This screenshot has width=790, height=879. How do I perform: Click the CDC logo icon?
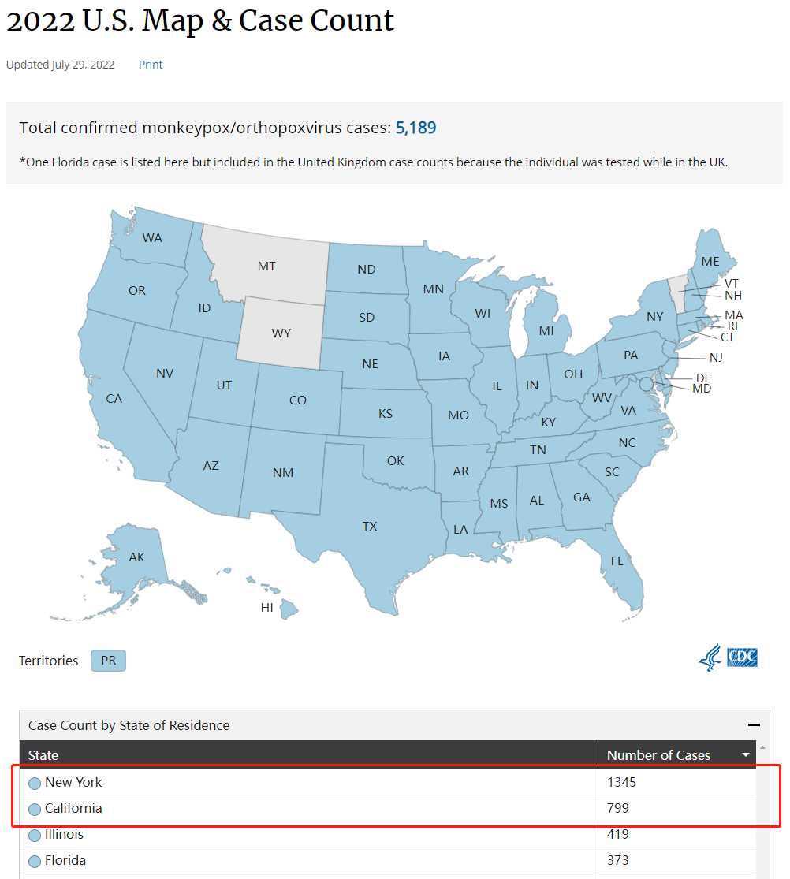(742, 657)
